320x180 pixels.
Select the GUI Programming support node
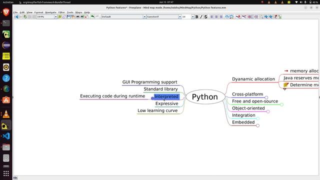150,82
